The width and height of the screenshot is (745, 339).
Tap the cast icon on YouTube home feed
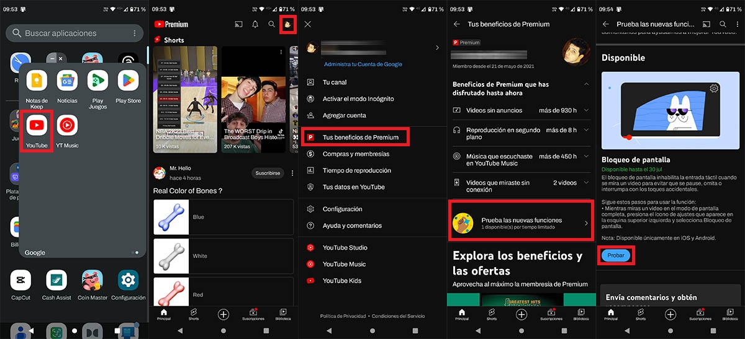(x=238, y=24)
